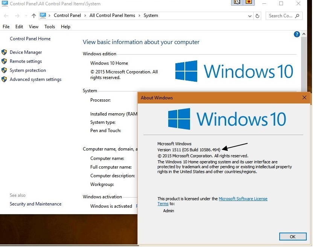The height and width of the screenshot is (248, 315).
Task: Click Windows logo in System window
Action: coord(186,71)
